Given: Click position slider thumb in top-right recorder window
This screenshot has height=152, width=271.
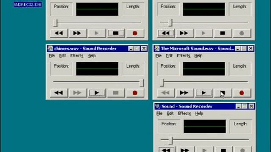Looking at the screenshot, I should [170, 22].
